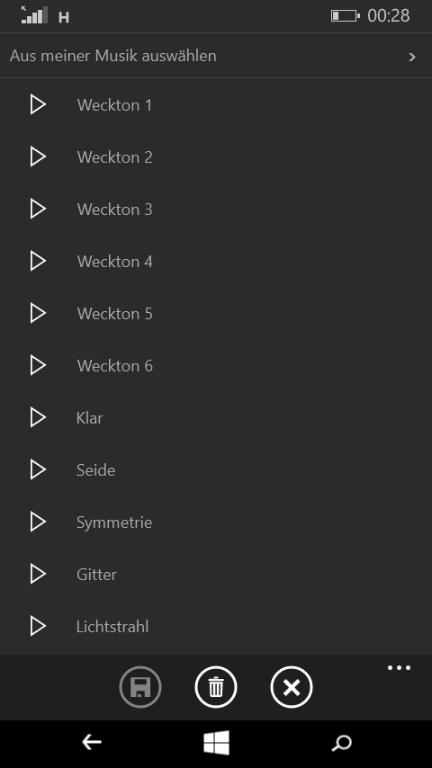Select the Seide ringtone entry
Viewport: 432px width, 768px height.
(x=95, y=470)
